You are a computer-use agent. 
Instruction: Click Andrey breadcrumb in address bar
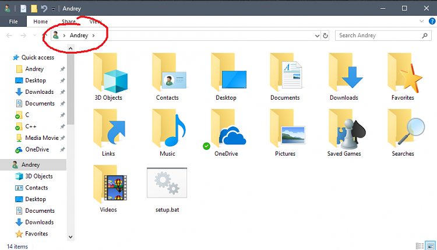pyautogui.click(x=79, y=36)
